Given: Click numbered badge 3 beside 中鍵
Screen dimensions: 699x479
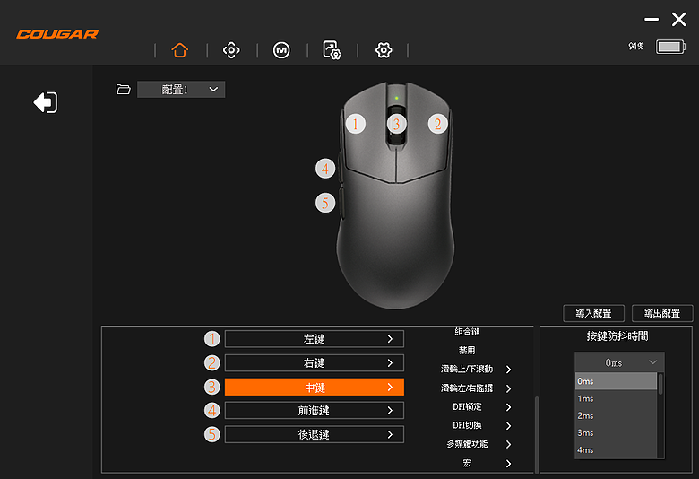Looking at the screenshot, I should click(212, 387).
